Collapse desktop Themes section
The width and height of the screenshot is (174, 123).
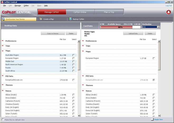click(3, 85)
